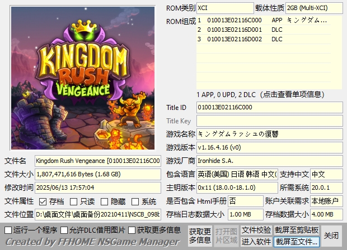The image size is (347, 250).
Task: Click the 获取更多信息 button
Action: point(200,236)
